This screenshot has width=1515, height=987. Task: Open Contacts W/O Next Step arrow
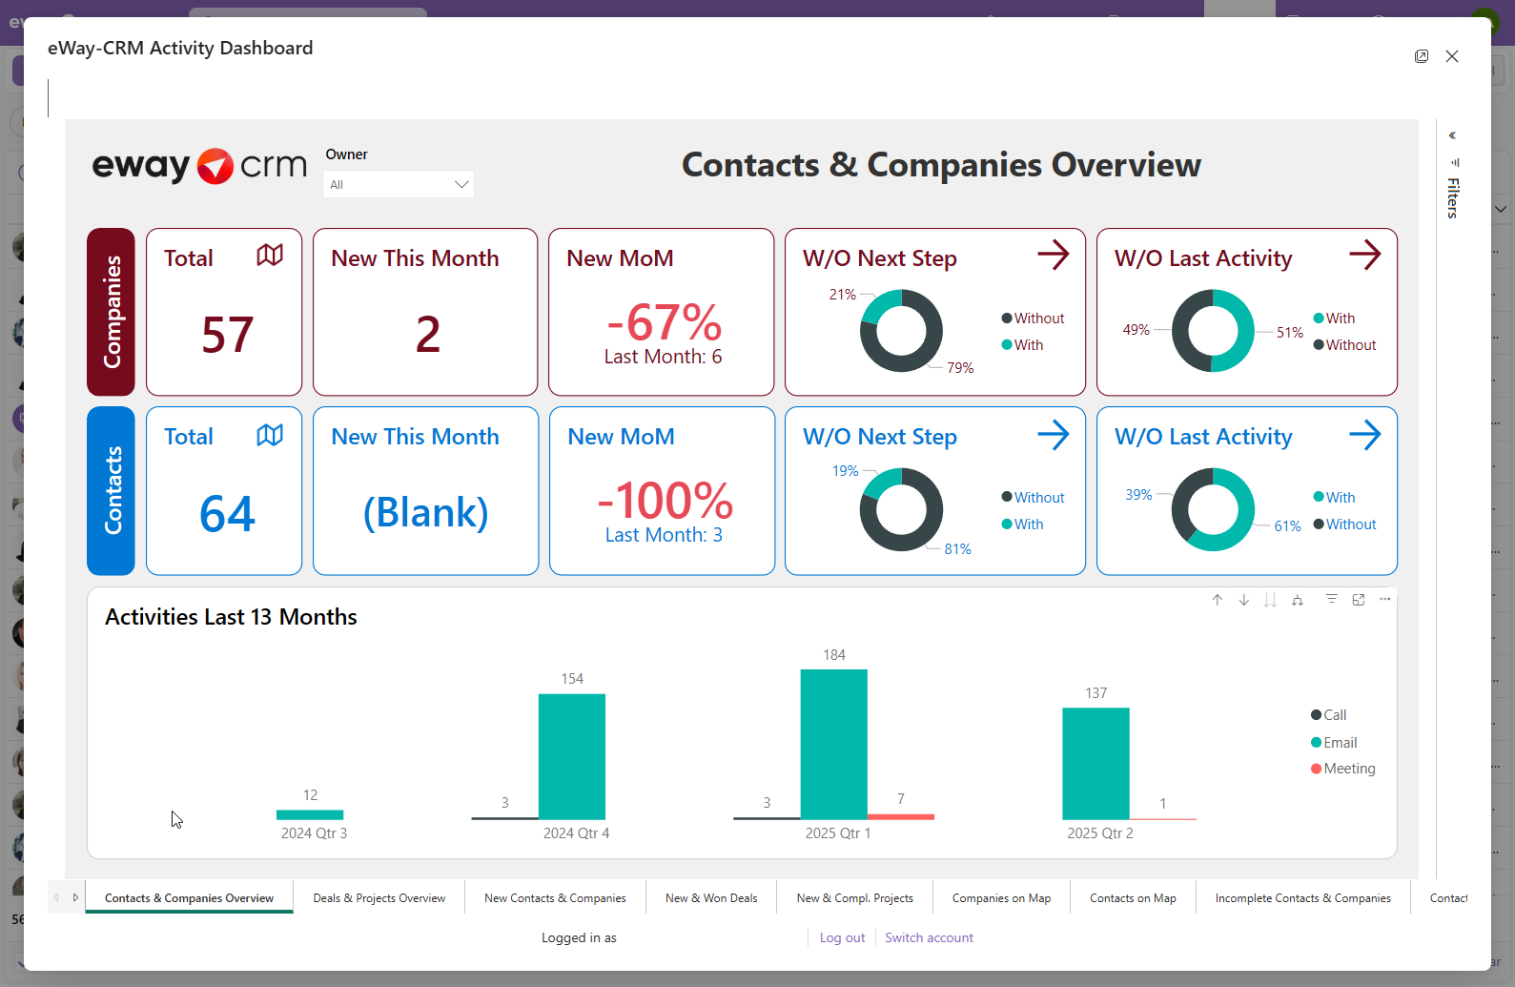pos(1054,435)
